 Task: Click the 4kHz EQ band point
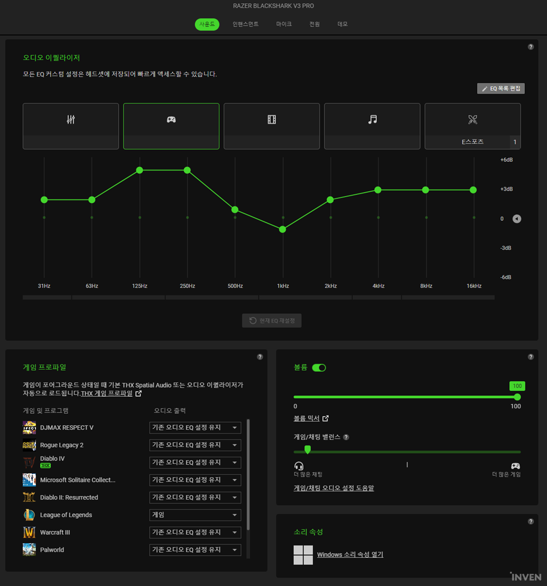[378, 190]
